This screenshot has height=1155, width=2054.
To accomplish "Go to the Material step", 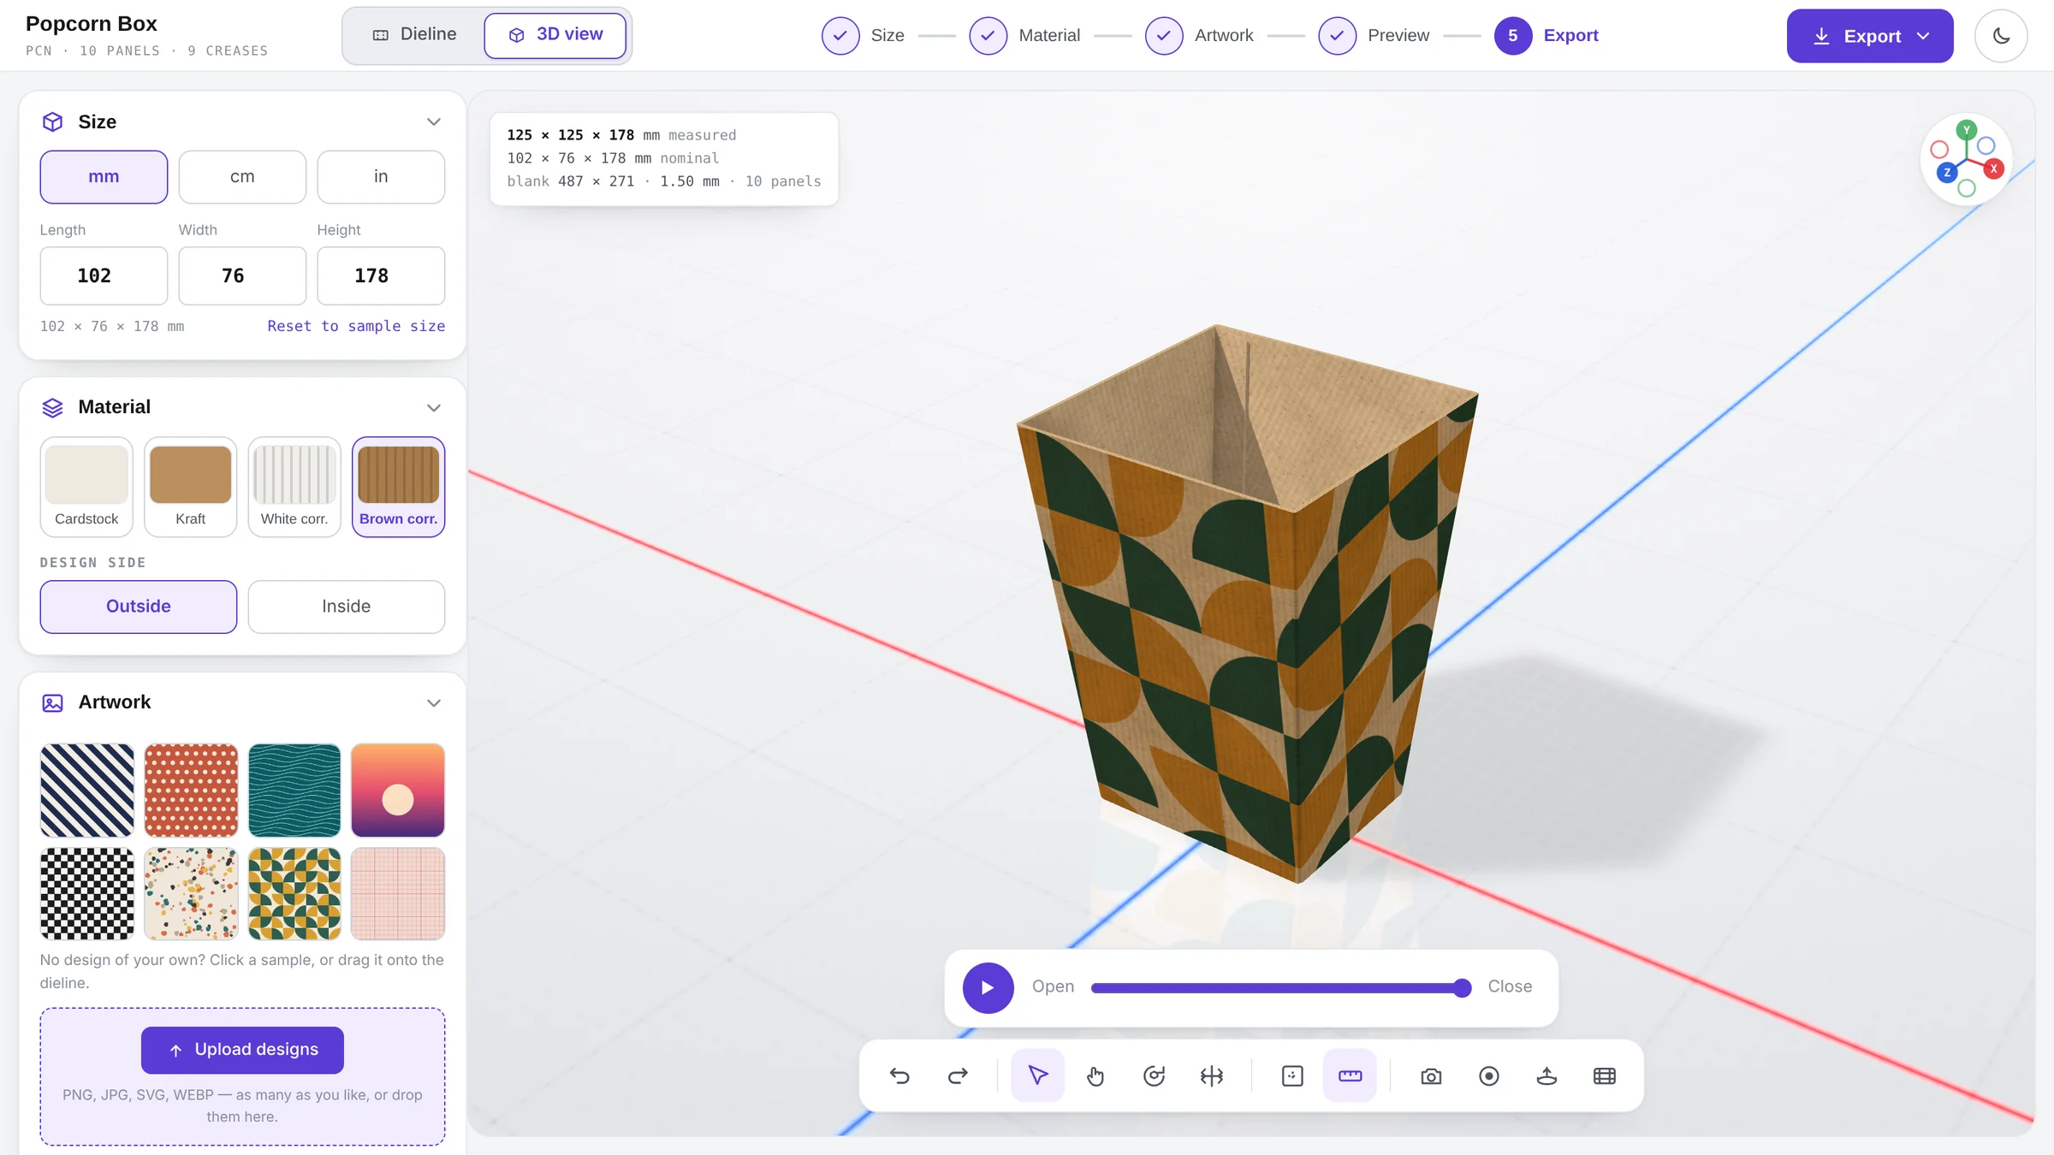I will (x=1024, y=36).
